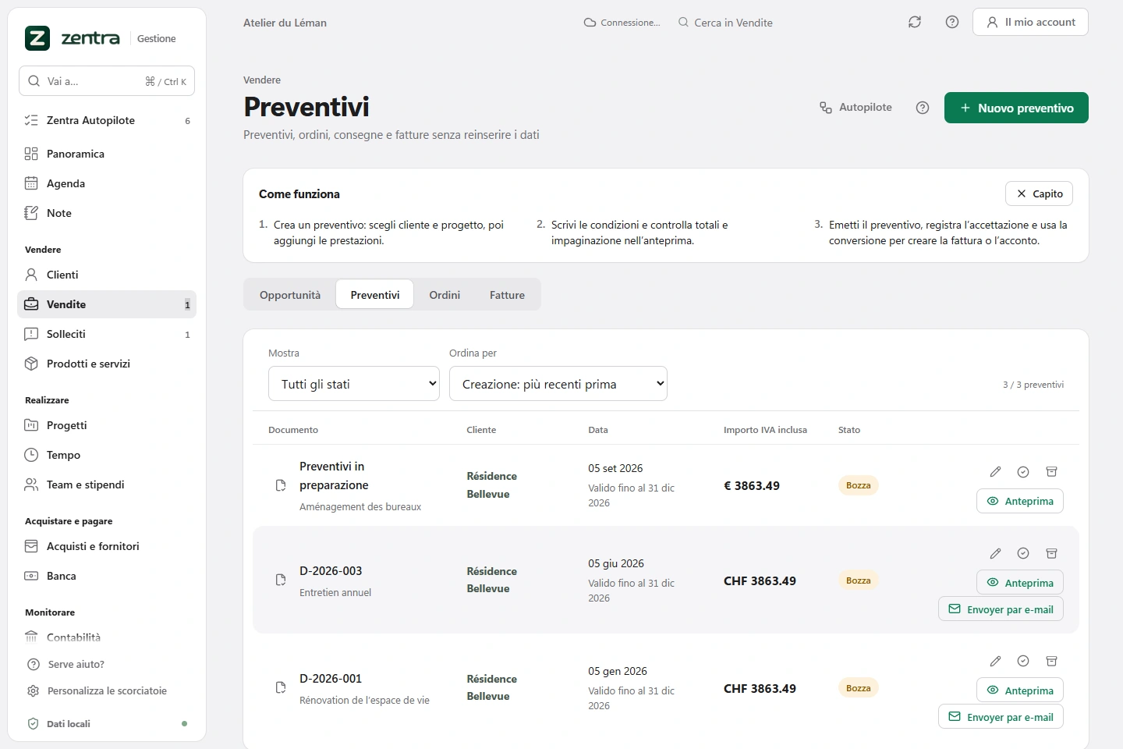Screen dimensions: 1123x749
Task: Open Il mio account menu
Action: point(1030,22)
